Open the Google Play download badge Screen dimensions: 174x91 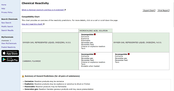[x=10, y=59]
